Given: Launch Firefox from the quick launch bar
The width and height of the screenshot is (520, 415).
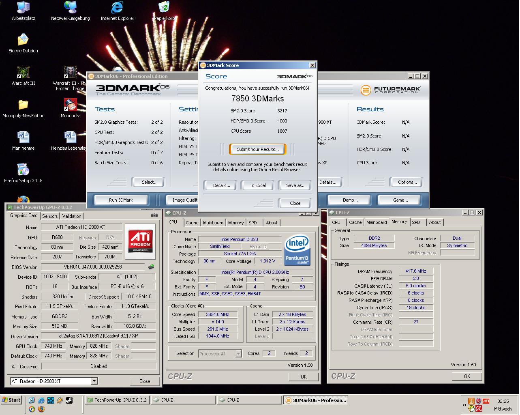Looking at the screenshot, I should tap(41, 409).
